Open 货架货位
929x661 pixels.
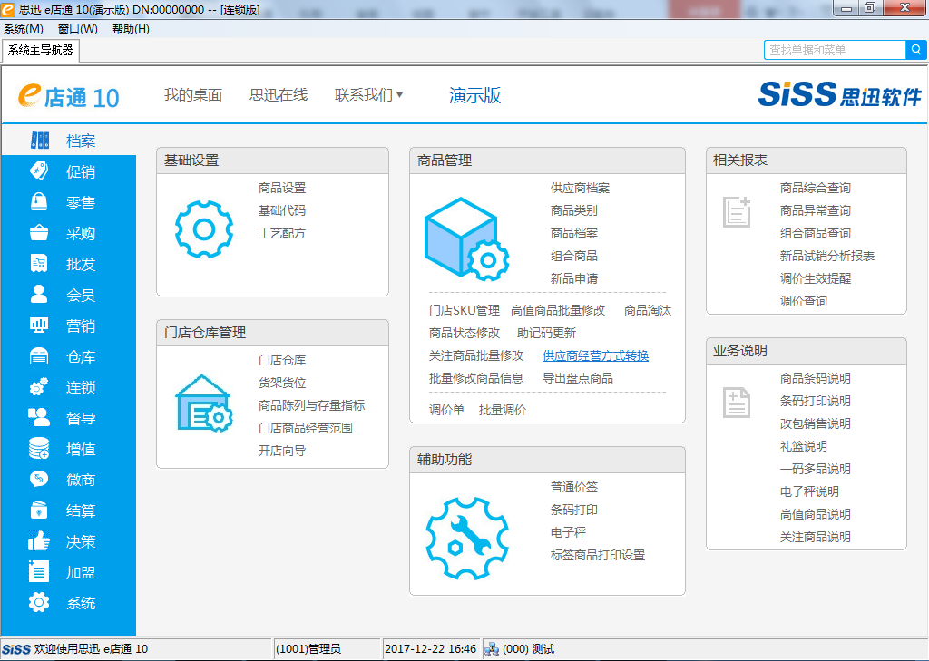click(282, 383)
